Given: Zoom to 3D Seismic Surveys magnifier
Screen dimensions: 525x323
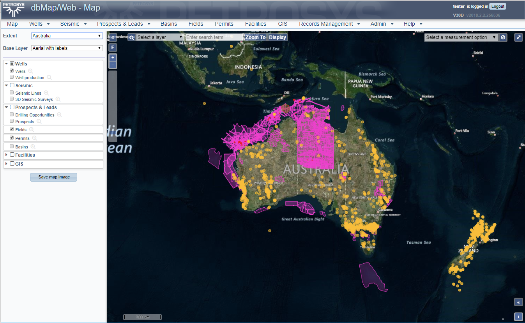Looking at the screenshot, I should pyautogui.click(x=58, y=99).
